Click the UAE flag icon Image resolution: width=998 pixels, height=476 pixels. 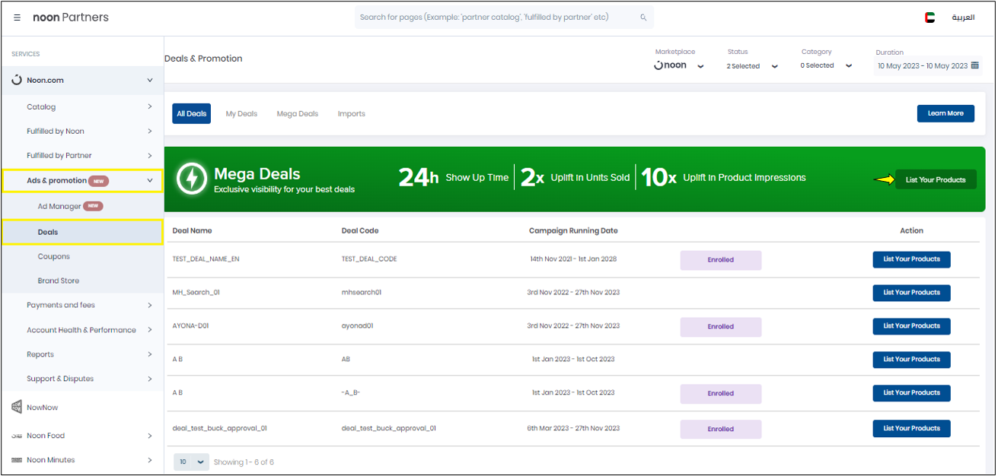pyautogui.click(x=929, y=17)
